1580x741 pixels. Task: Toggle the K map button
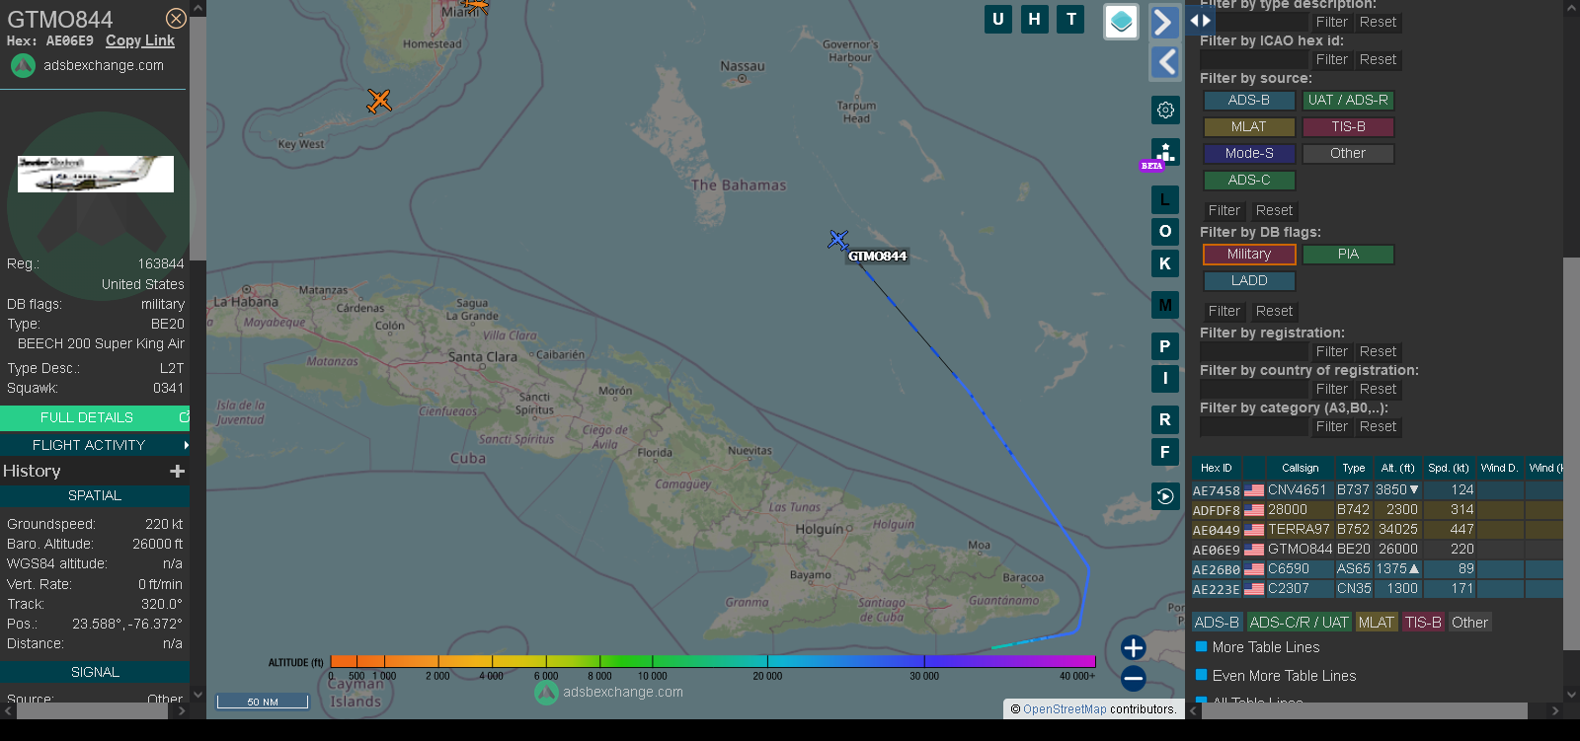pyautogui.click(x=1165, y=263)
